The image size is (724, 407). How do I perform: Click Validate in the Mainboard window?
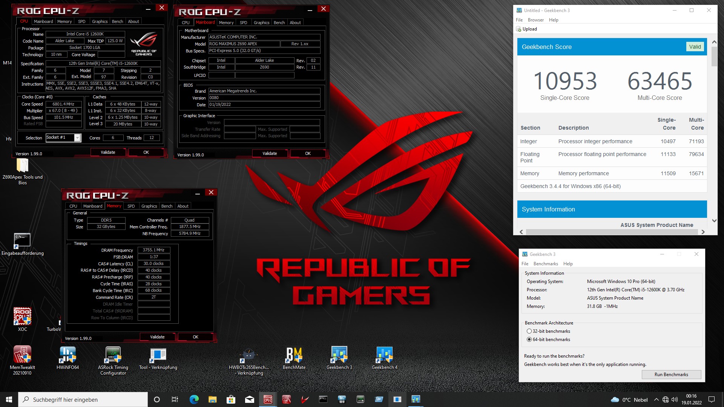pos(270,153)
